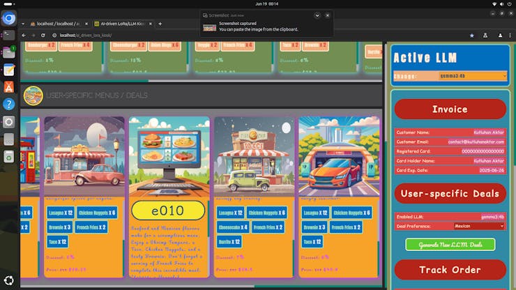Select the yellow e010 deal button

[168, 211]
